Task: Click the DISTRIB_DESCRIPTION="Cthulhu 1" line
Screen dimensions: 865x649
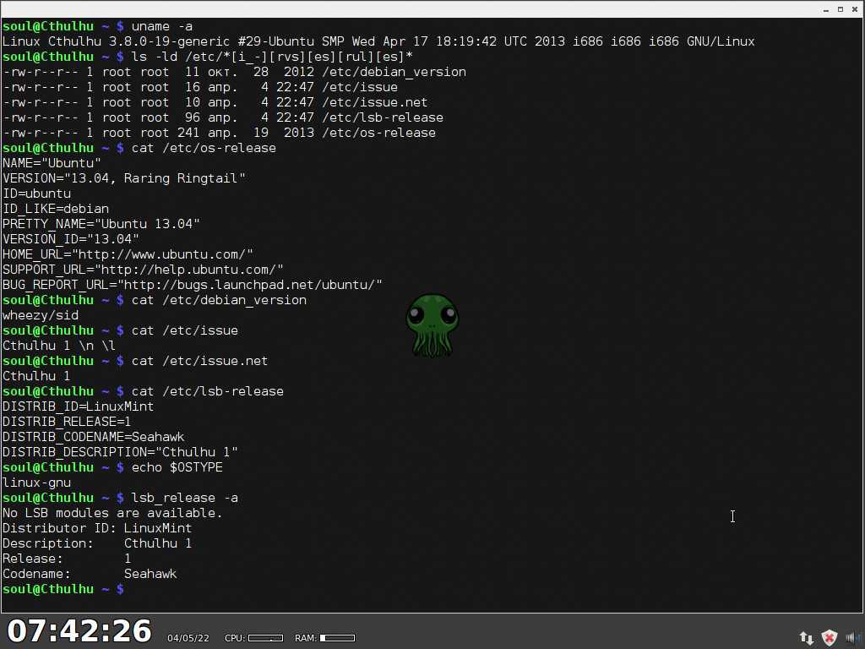Action: pyautogui.click(x=120, y=453)
